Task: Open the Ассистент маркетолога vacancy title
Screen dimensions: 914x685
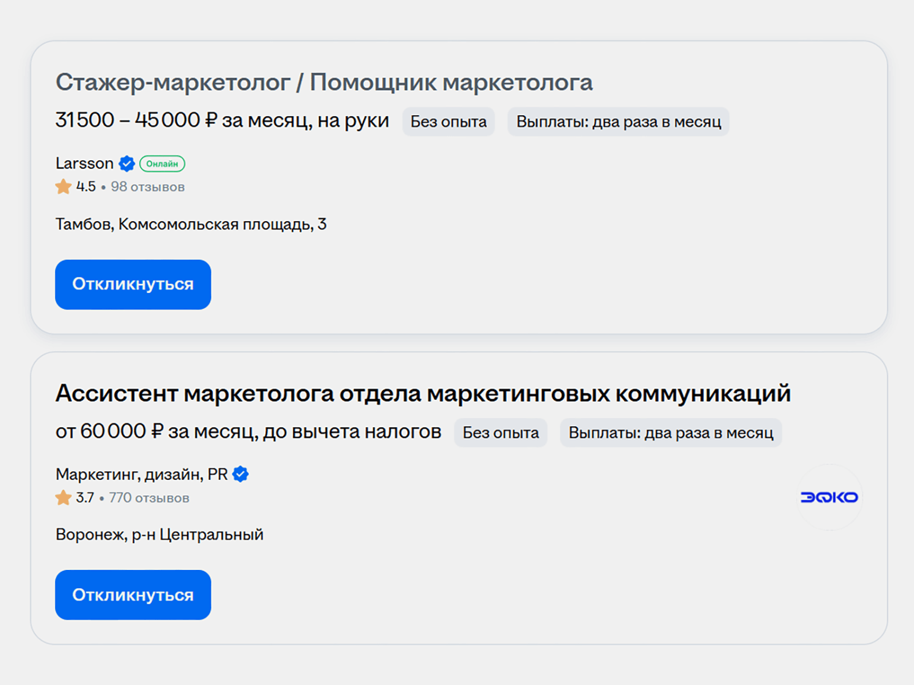Action: pos(423,393)
